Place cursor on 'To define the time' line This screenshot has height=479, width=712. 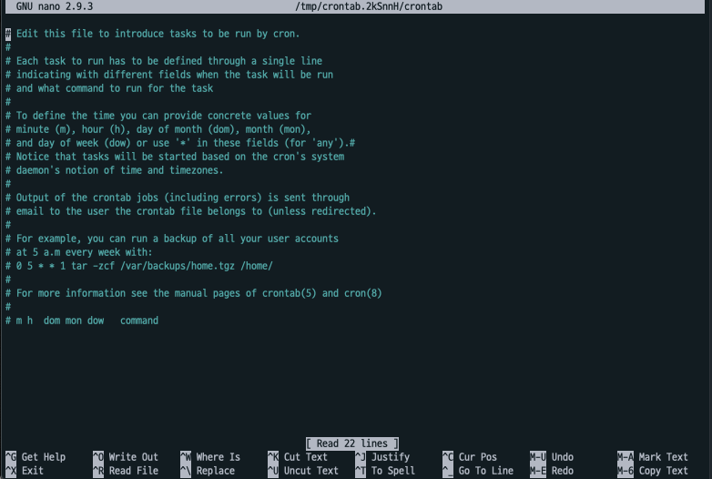158,116
